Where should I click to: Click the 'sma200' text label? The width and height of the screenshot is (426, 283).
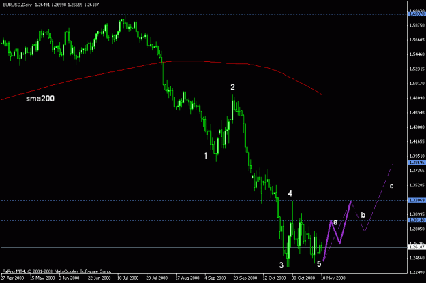(40, 99)
